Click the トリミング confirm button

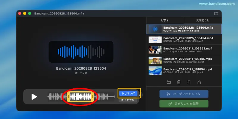tap(128, 93)
